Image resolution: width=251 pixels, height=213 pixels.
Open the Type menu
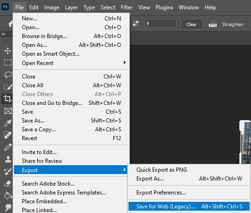pyautogui.click(x=89, y=7)
